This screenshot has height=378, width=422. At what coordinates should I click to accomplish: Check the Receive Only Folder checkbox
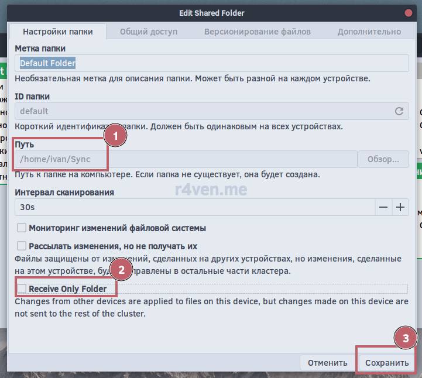[x=22, y=288]
